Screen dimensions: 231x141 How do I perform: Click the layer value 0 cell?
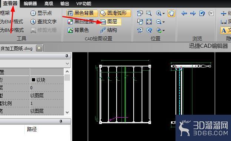tap(47, 88)
